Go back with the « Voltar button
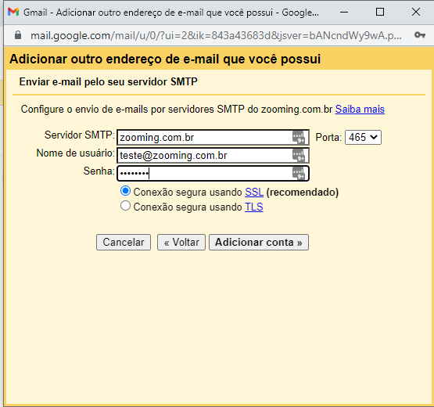434x407 pixels. pos(181,242)
